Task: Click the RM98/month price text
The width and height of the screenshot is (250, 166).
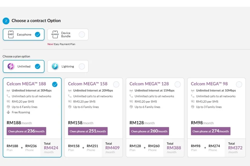Action: click(x=202, y=123)
